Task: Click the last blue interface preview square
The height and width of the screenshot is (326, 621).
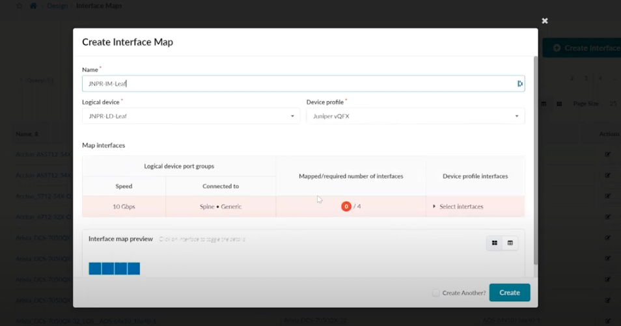Action: point(134,269)
